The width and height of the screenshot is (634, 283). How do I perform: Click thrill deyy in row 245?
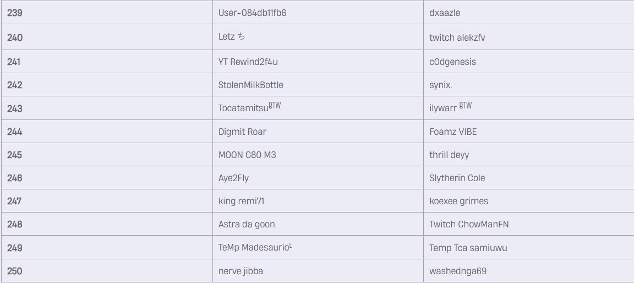(x=449, y=155)
